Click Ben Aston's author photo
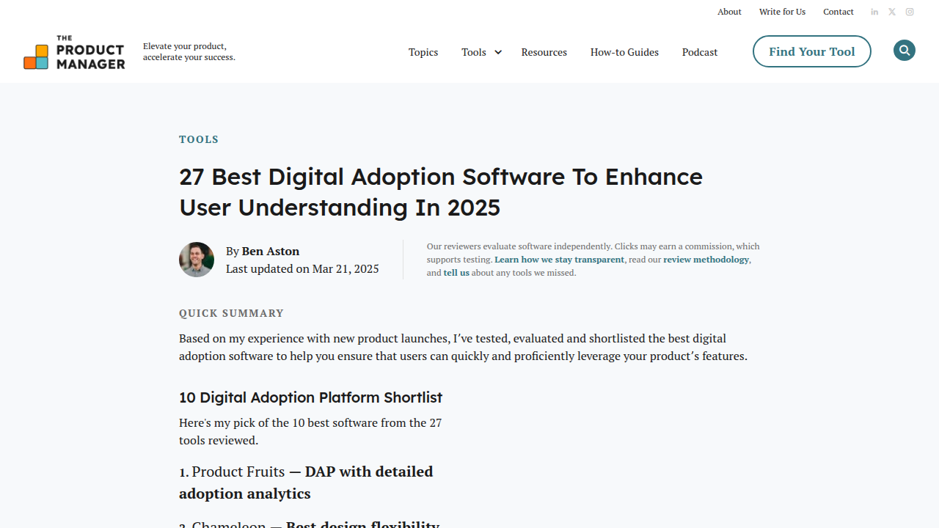 pyautogui.click(x=197, y=260)
